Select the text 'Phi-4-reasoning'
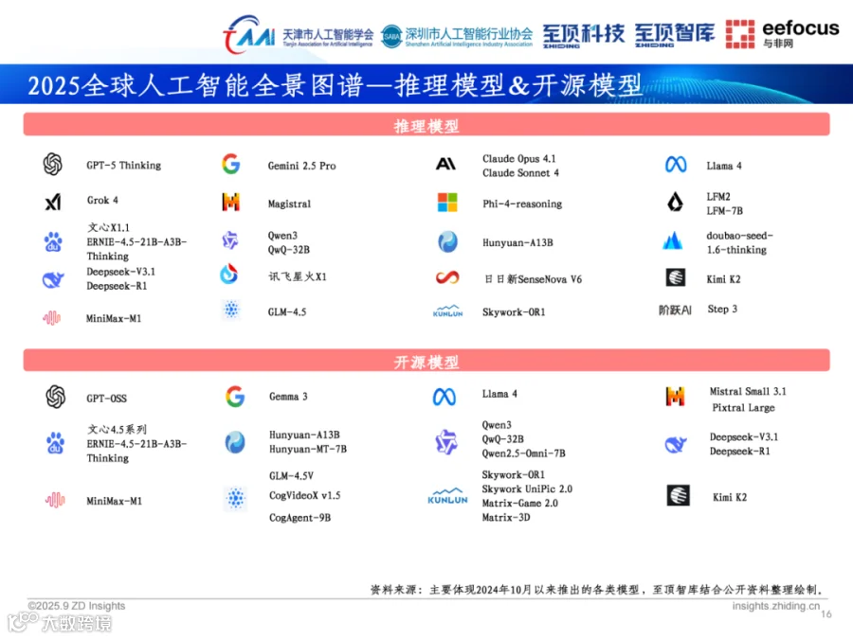853x639 pixels. tap(522, 204)
